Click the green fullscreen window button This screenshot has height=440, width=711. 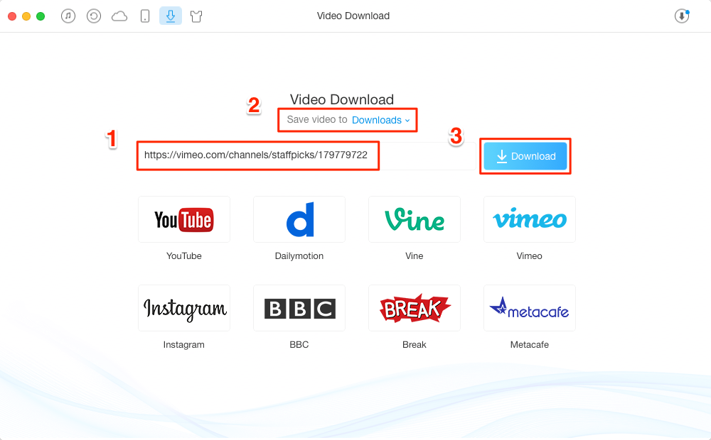click(41, 16)
